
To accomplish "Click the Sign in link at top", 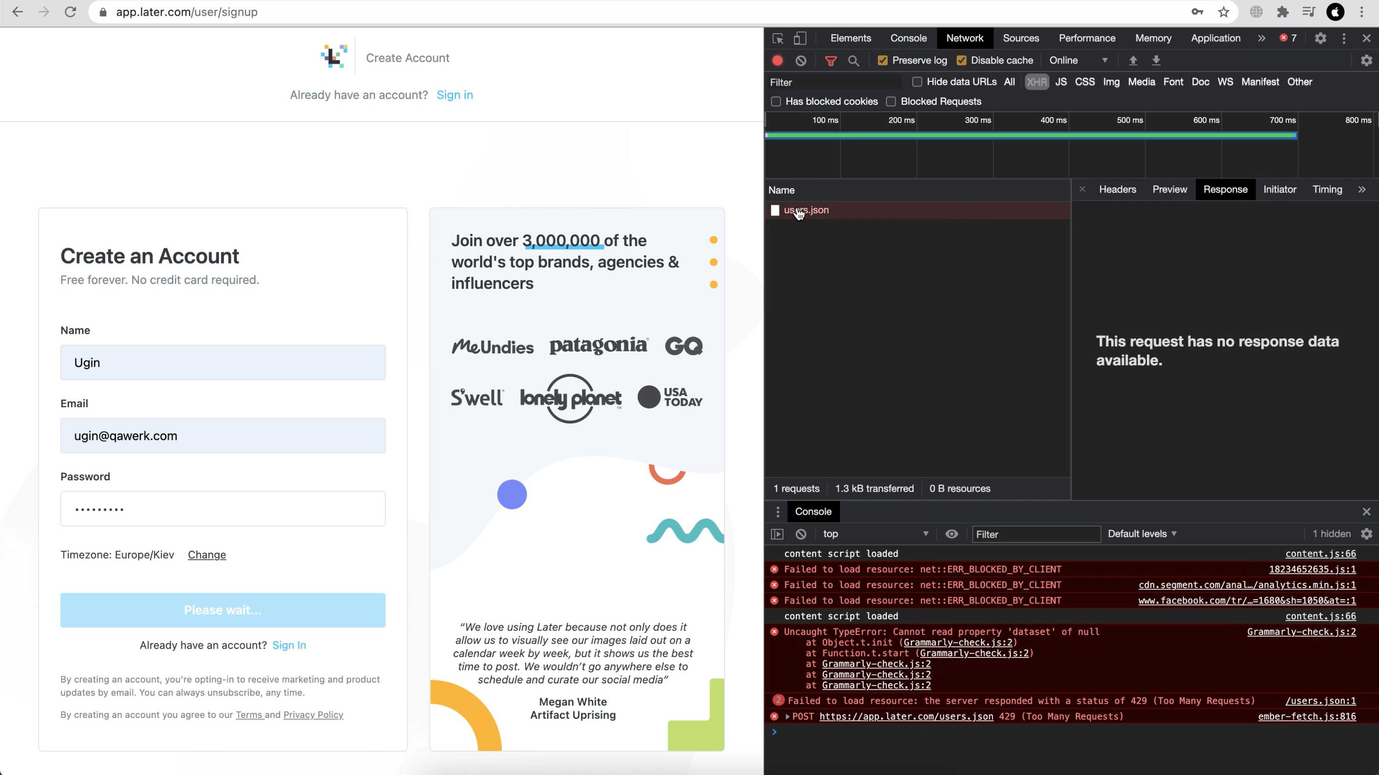I will [455, 95].
